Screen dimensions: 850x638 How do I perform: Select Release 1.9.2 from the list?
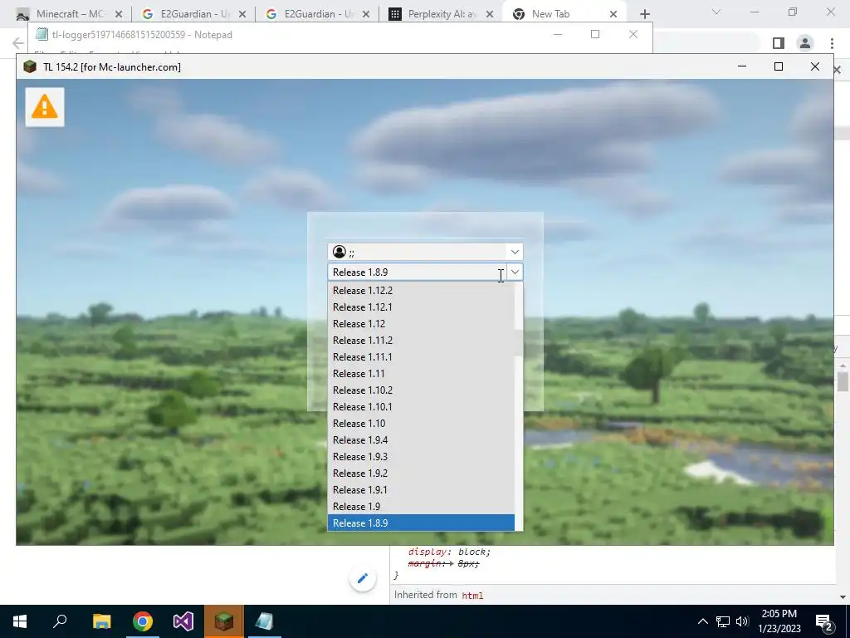[421, 474]
